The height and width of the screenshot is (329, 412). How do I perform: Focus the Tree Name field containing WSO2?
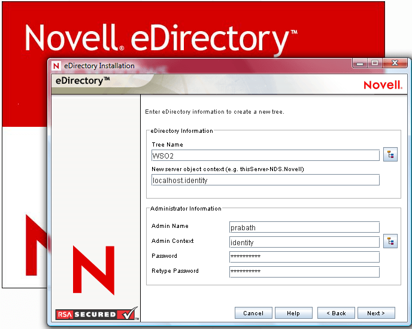[x=265, y=156]
